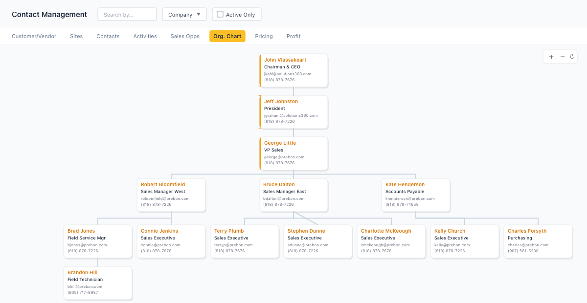This screenshot has width=587, height=303.
Task: Zoom out of the org chart
Action: (562, 57)
